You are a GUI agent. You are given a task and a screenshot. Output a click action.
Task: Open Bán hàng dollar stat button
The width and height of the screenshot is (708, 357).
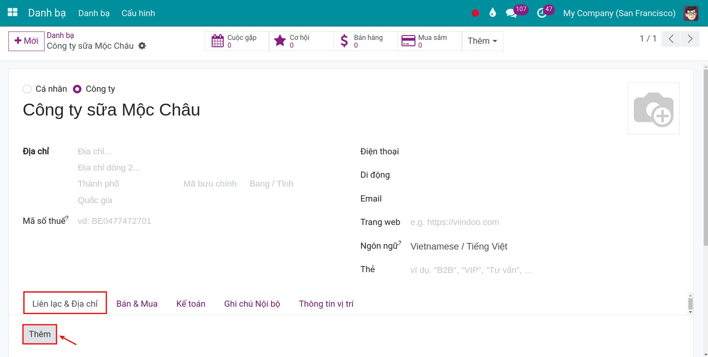tap(366, 41)
